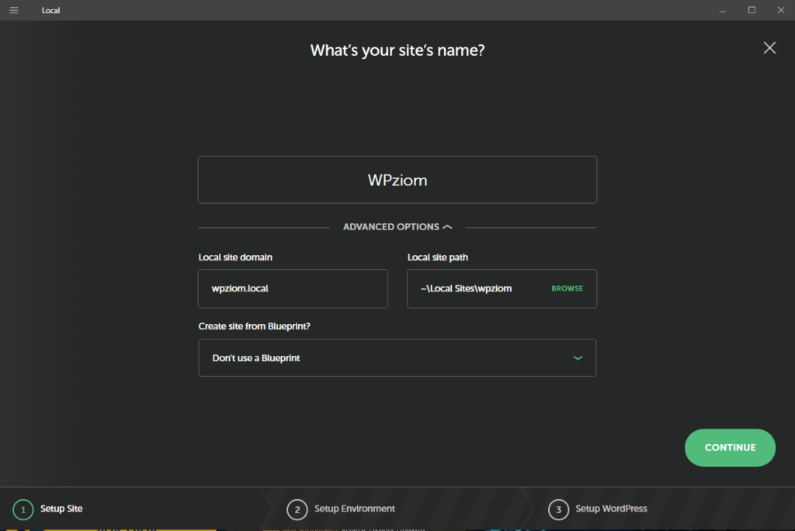Click the chevron beside Advanced Options
This screenshot has width=795, height=531.
click(x=446, y=227)
